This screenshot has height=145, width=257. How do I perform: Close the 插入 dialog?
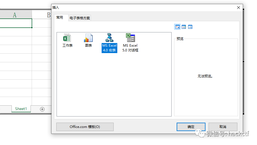click(x=239, y=8)
